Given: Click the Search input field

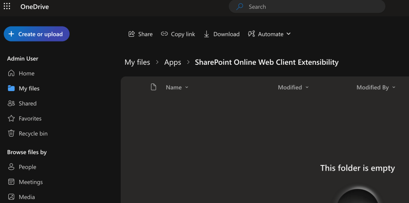Looking at the screenshot, I should pyautogui.click(x=312, y=7).
